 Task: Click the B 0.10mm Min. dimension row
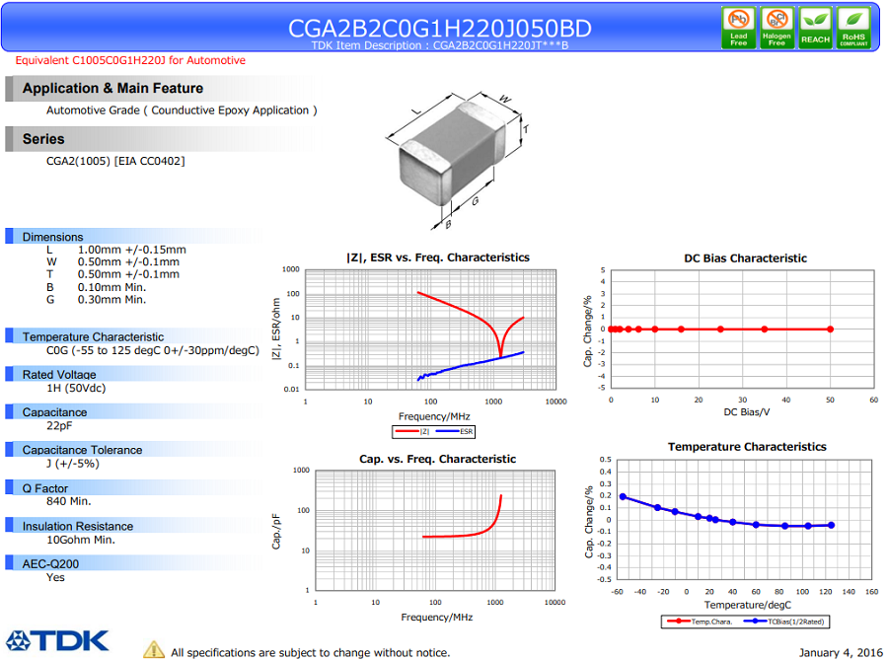pyautogui.click(x=97, y=287)
